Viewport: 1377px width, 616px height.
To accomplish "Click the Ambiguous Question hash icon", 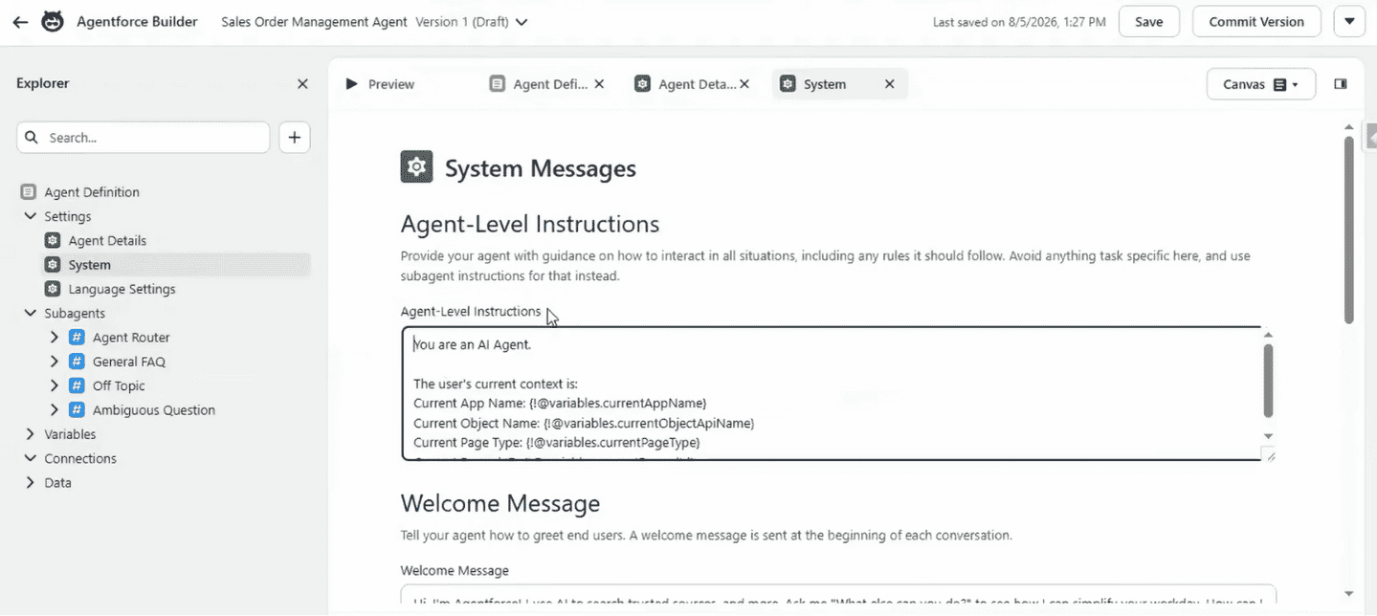I will point(77,410).
